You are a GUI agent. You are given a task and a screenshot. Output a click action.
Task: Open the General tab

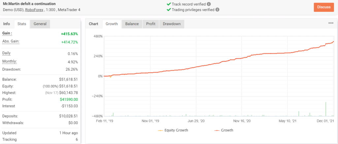[x=40, y=24]
